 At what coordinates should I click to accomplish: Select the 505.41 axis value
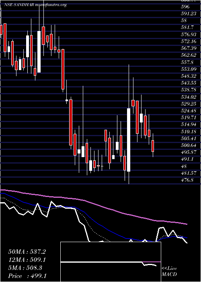coord(189,139)
